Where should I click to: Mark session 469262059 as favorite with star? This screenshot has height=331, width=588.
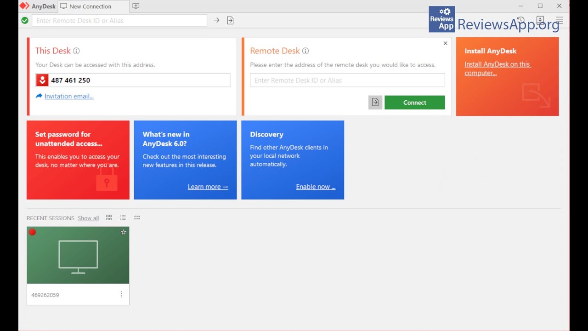(124, 232)
